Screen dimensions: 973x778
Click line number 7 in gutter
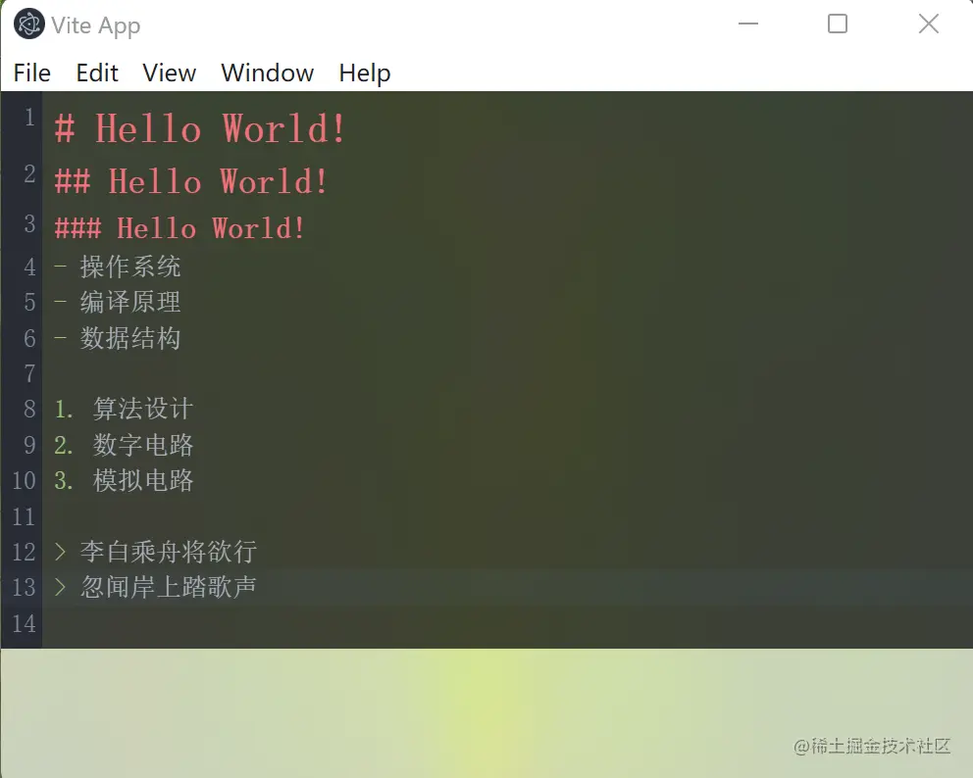click(29, 373)
